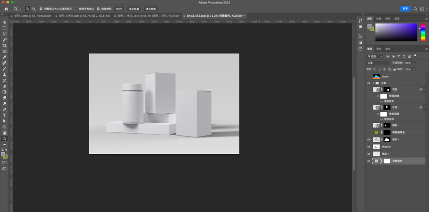Open the blend mode 正常 dropdown
The width and height of the screenshot is (429, 212).
(378, 63)
